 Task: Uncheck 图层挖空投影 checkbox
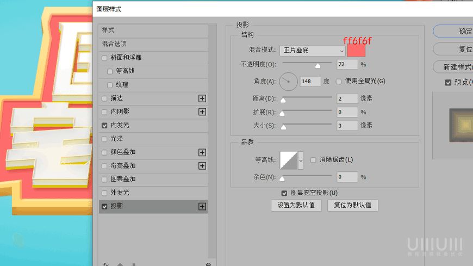pyautogui.click(x=284, y=193)
